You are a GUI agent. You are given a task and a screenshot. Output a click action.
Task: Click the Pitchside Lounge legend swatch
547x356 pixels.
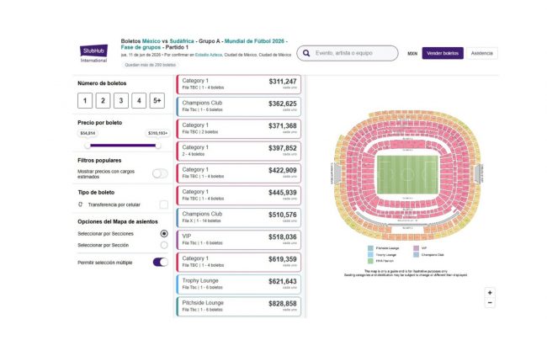pos(369,248)
